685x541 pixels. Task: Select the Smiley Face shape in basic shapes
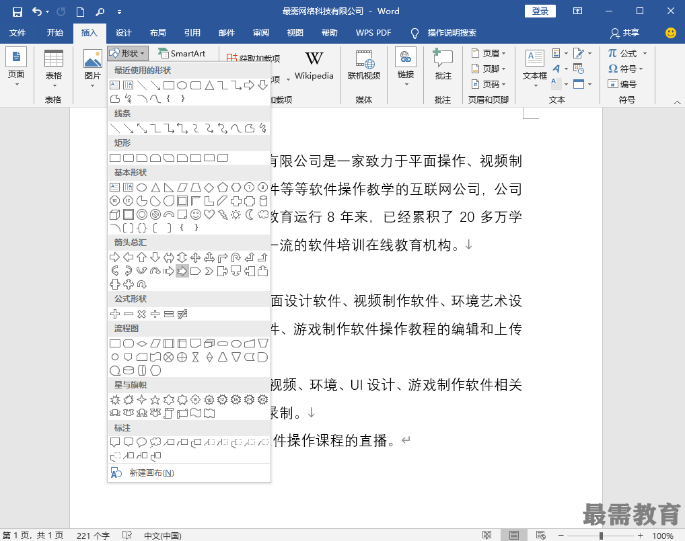point(196,214)
